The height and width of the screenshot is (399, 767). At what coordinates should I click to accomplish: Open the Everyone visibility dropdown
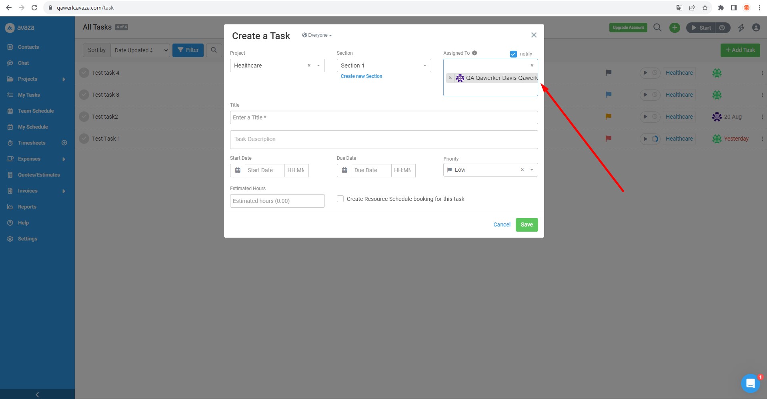point(317,35)
